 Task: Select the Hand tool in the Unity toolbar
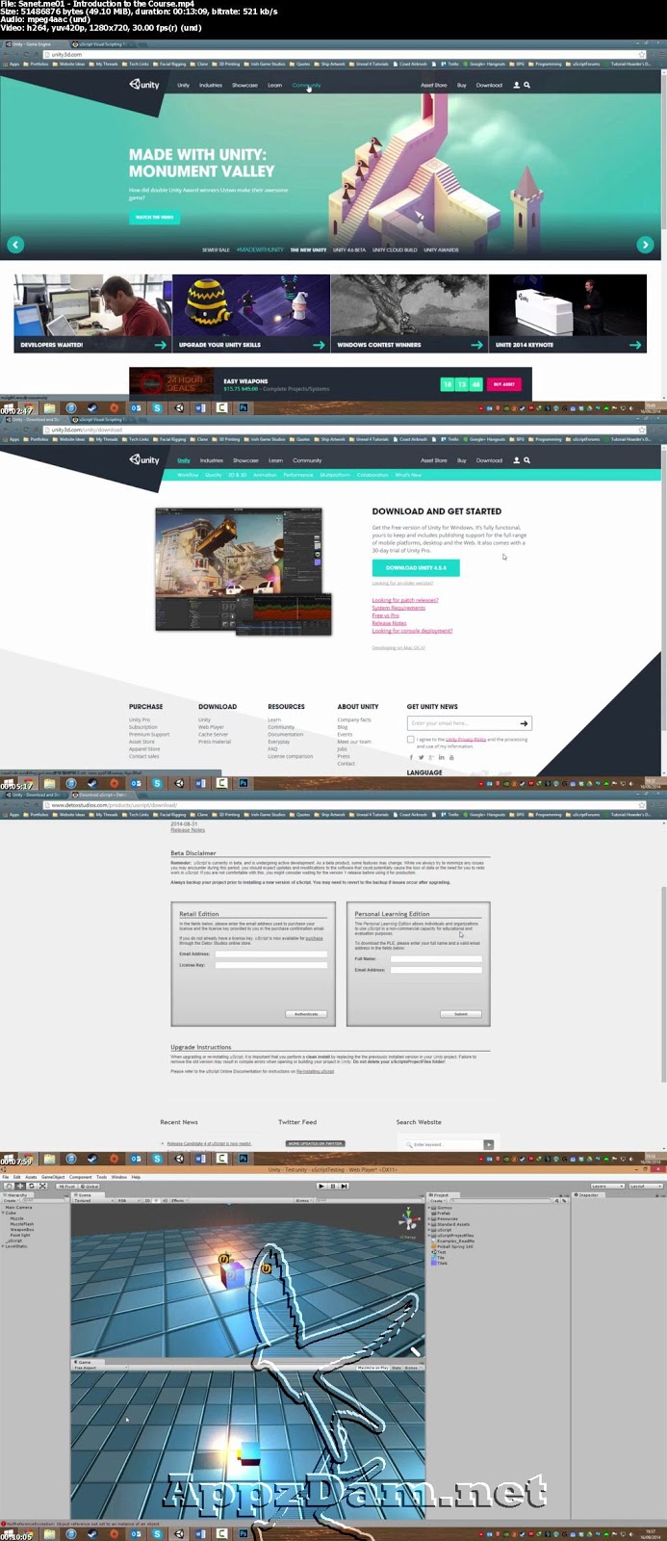click(11, 1187)
